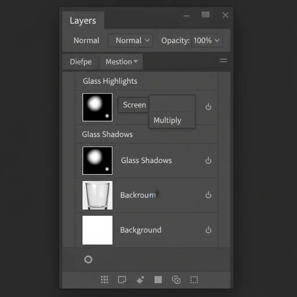Open the Opacity 100% dropdown
This screenshot has width=297, height=297.
[207, 41]
